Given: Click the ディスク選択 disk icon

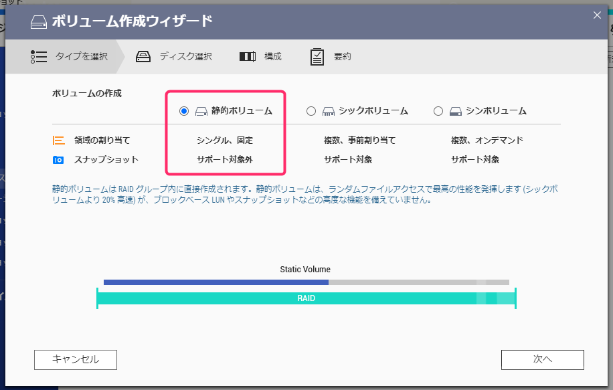Looking at the screenshot, I should click(x=143, y=57).
